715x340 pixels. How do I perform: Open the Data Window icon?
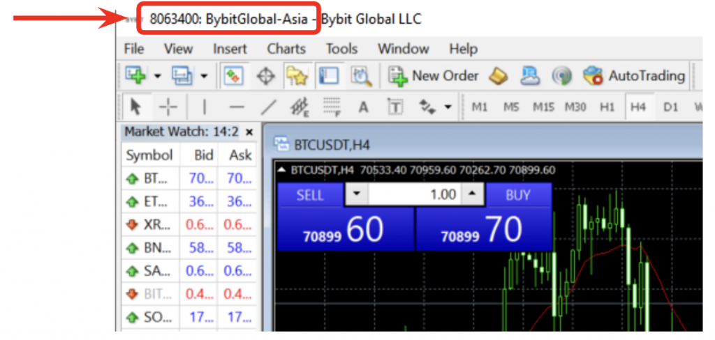click(x=265, y=75)
